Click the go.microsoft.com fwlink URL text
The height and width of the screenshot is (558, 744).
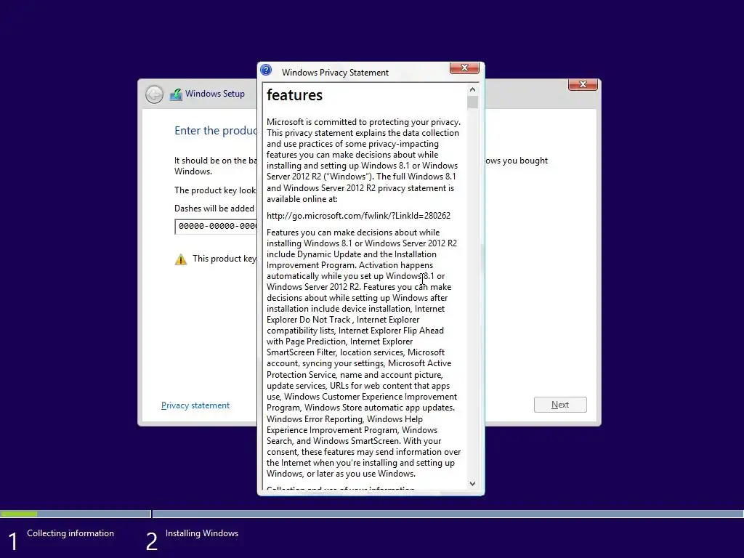(358, 215)
